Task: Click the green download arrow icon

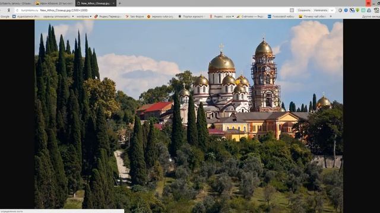Action: tap(357, 11)
